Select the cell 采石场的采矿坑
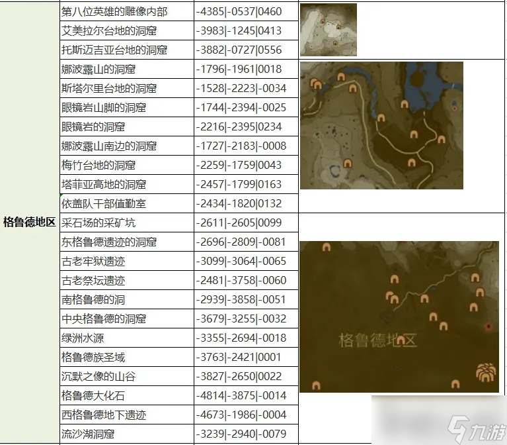This screenshot has height=445, width=507. pyautogui.click(x=127, y=222)
